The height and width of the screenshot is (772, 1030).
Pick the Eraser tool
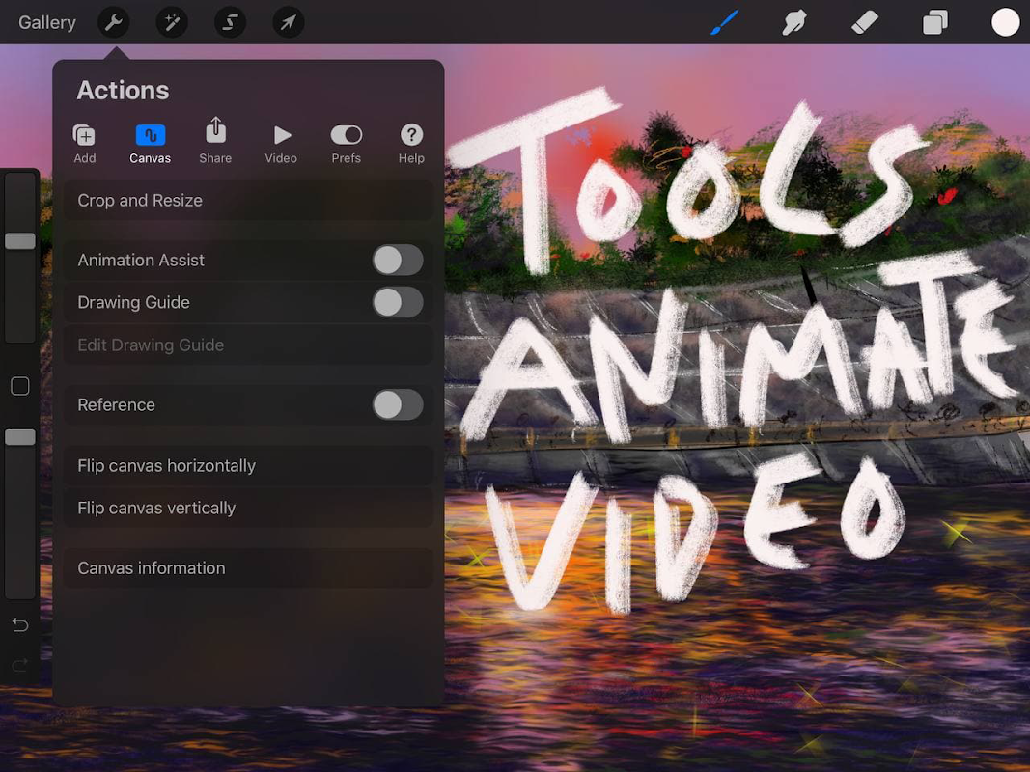865,22
